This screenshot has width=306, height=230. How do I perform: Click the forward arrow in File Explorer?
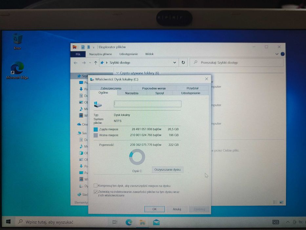pos(84,63)
